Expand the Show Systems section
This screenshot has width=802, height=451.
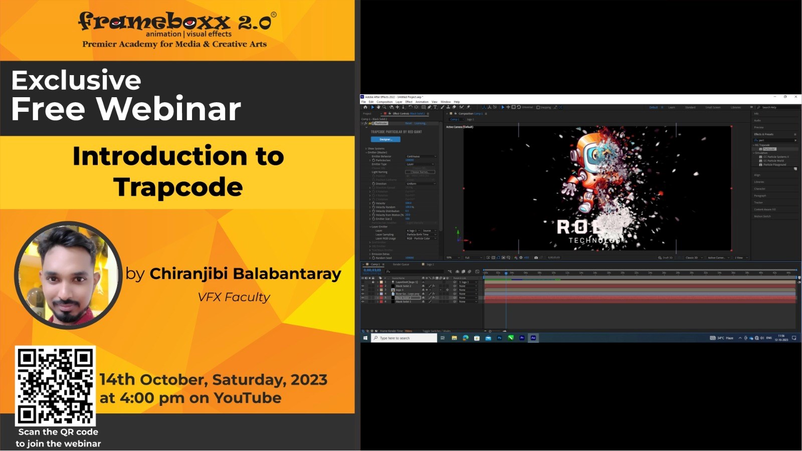click(366, 148)
